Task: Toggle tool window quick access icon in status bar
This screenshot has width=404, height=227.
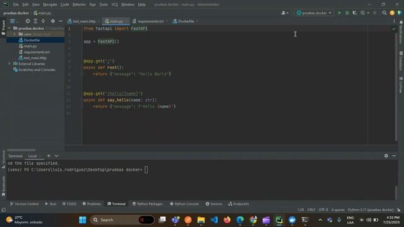Action: point(4,210)
